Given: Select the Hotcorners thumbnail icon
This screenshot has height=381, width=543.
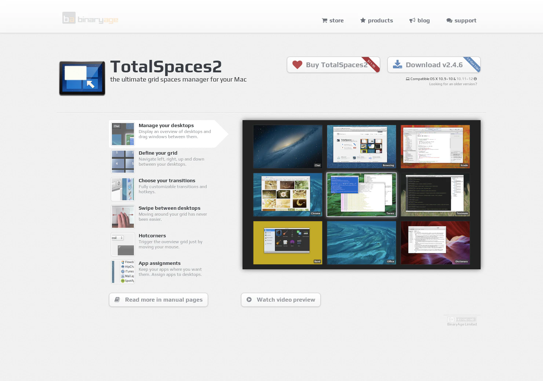Looking at the screenshot, I should pos(123,244).
